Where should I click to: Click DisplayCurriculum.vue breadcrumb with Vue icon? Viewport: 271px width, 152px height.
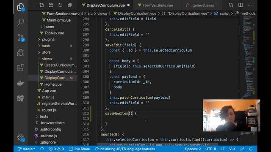(135, 14)
